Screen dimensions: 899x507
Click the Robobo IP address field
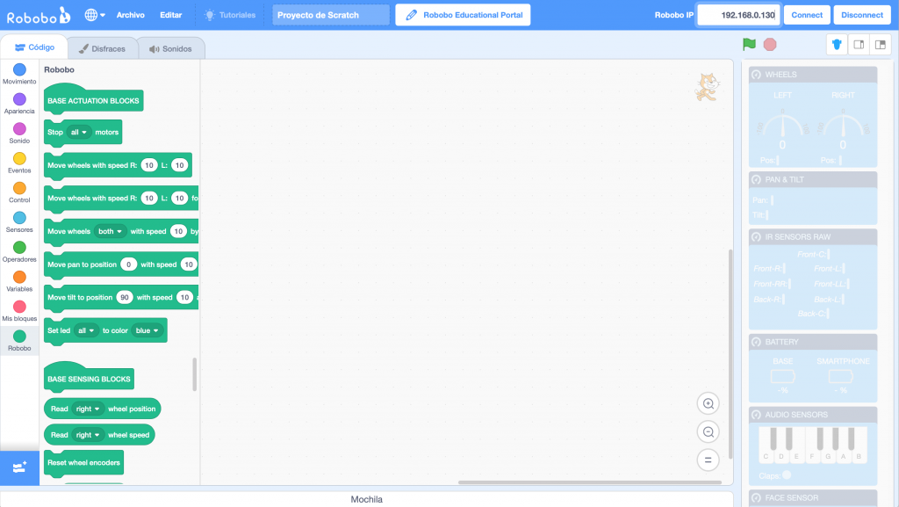[x=737, y=15]
